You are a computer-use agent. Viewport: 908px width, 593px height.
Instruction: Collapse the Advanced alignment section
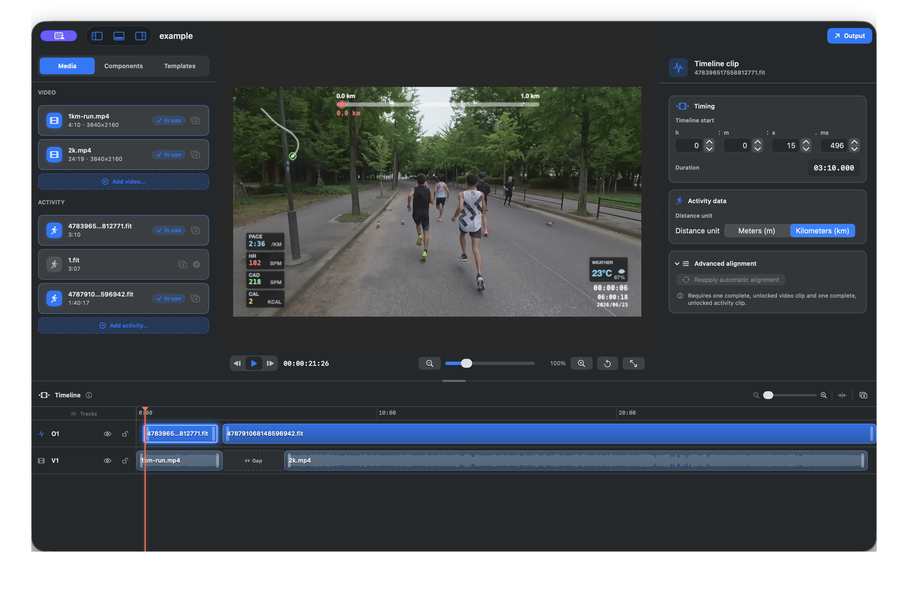coord(677,264)
